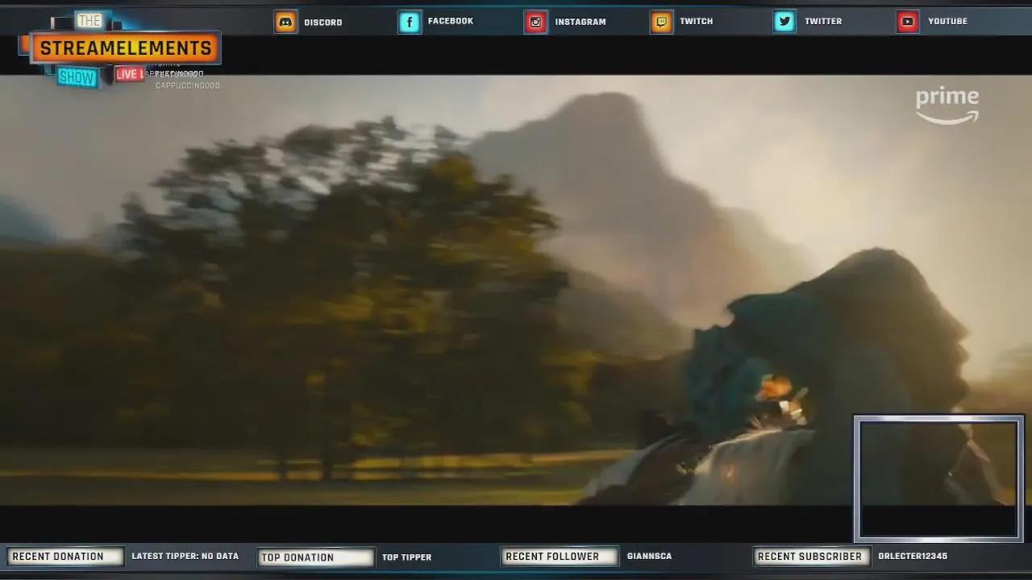The image size is (1032, 580).
Task: Click the Facebook icon in top bar
Action: (410, 22)
